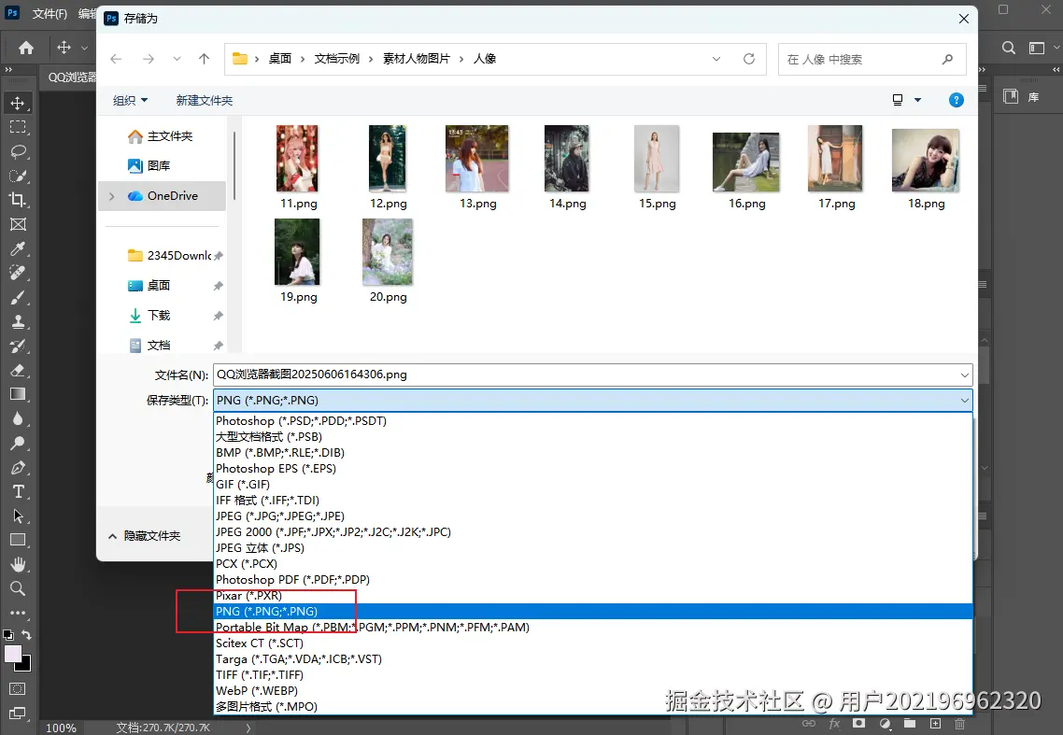This screenshot has width=1063, height=735.
Task: Click Photoshop zoom level 100% field
Action: coord(61,728)
